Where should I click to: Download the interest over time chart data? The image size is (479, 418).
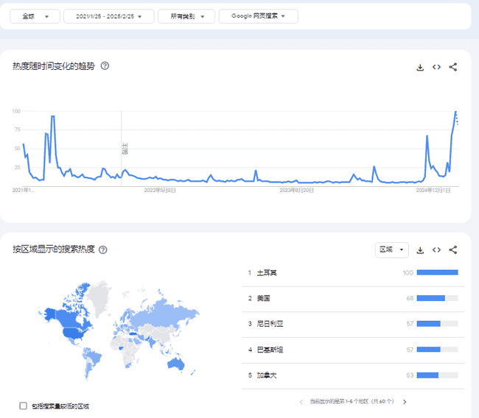pyautogui.click(x=420, y=67)
